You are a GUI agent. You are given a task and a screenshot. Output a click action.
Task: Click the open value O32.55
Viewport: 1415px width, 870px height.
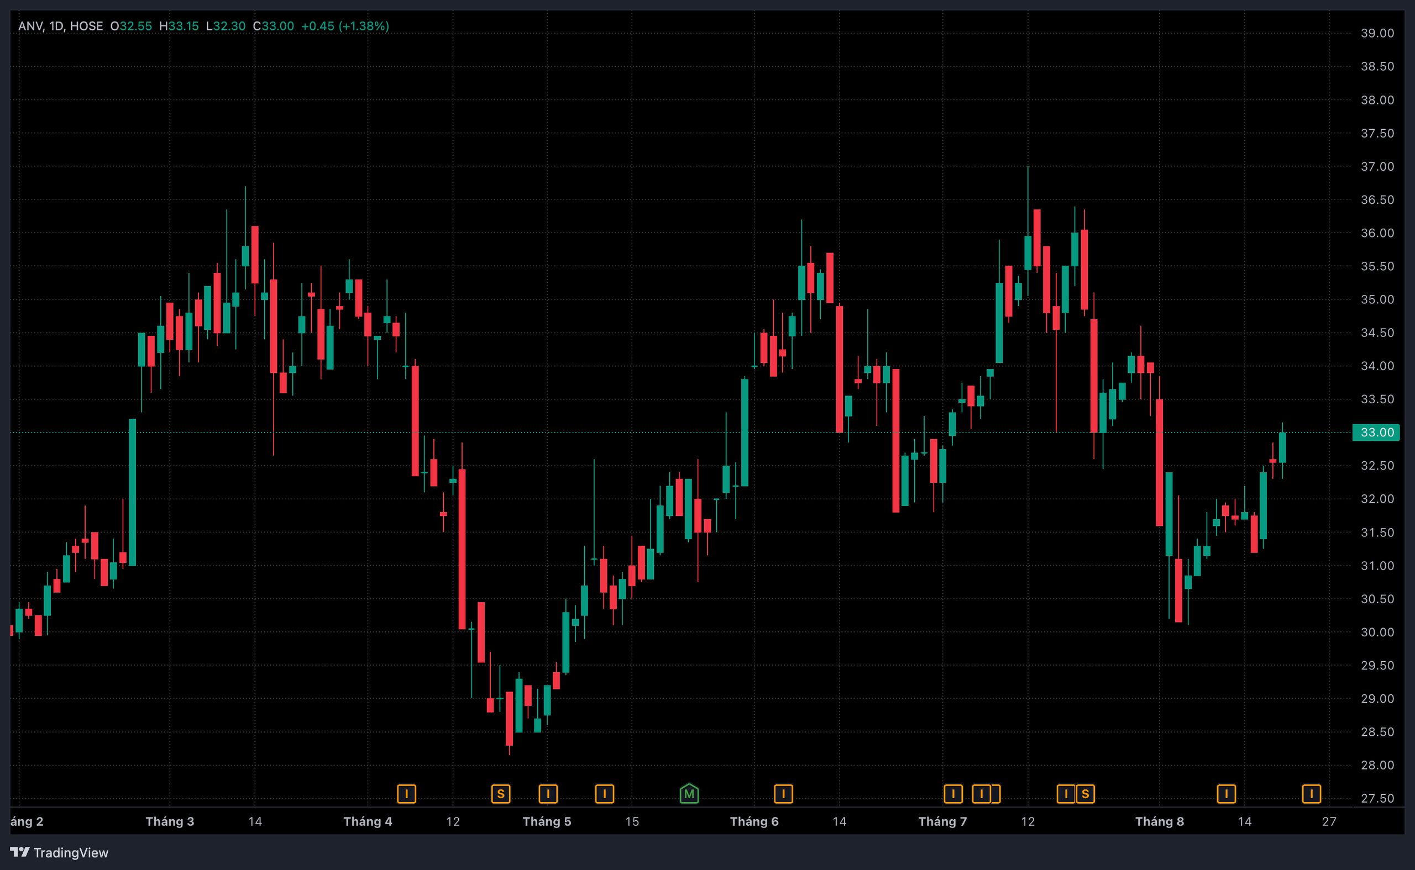click(131, 26)
